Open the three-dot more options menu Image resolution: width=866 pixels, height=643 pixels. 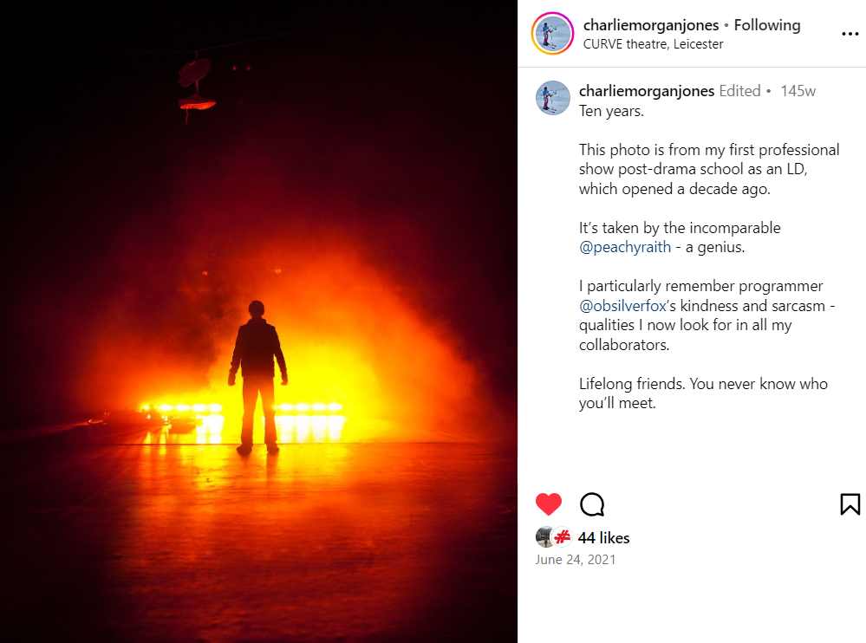tap(850, 34)
